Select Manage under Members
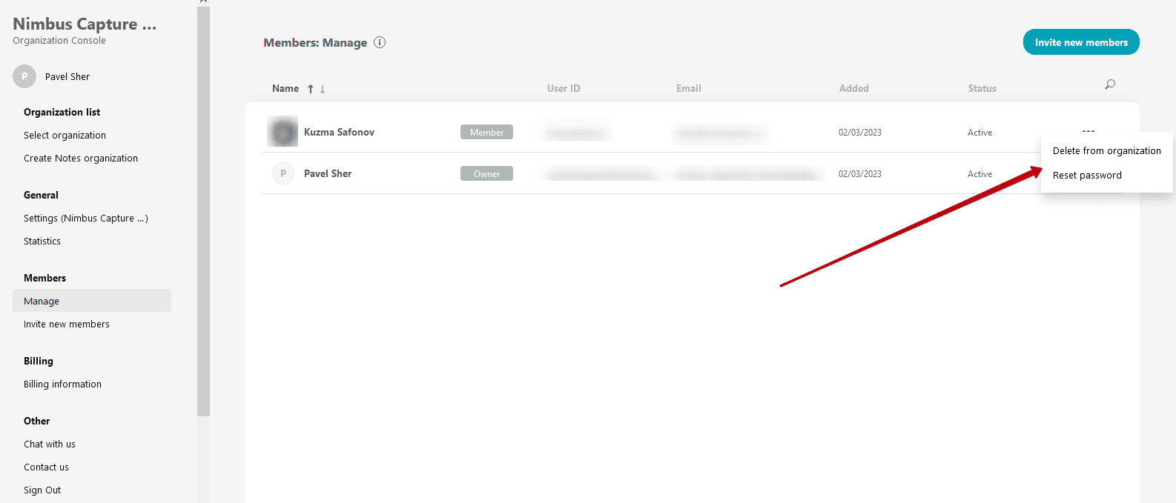The height and width of the screenshot is (503, 1176). point(92,301)
